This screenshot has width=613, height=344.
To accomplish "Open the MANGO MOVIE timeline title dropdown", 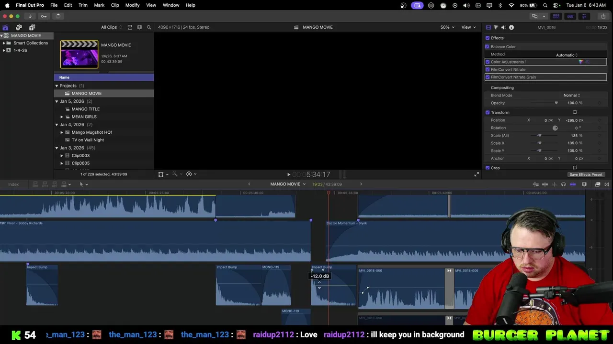I will [x=288, y=184].
